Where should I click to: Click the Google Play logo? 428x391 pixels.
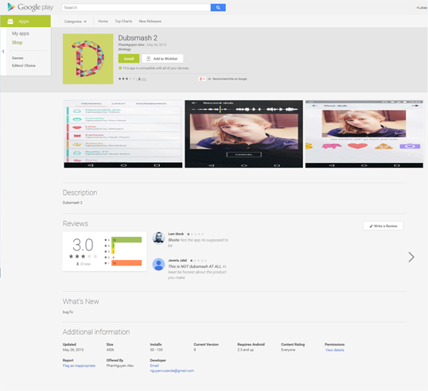[x=30, y=7]
